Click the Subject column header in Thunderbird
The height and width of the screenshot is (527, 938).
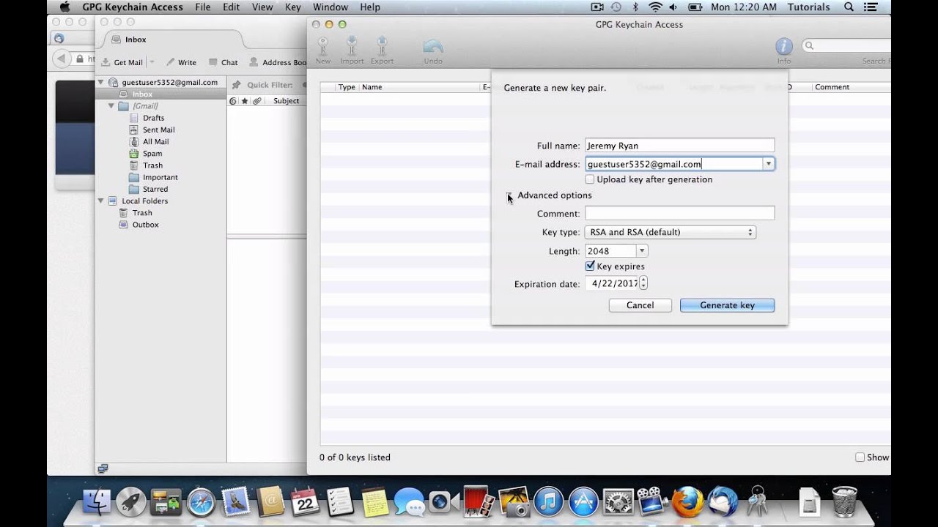(286, 101)
